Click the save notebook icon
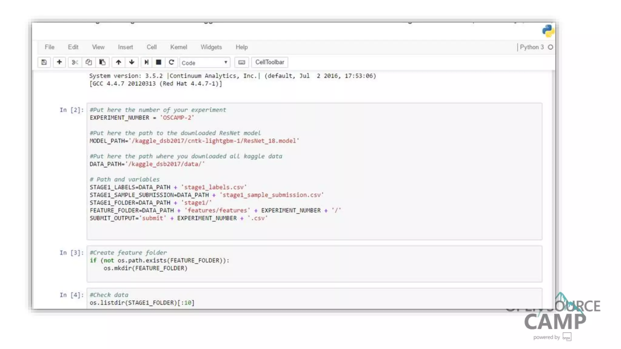 tap(44, 62)
